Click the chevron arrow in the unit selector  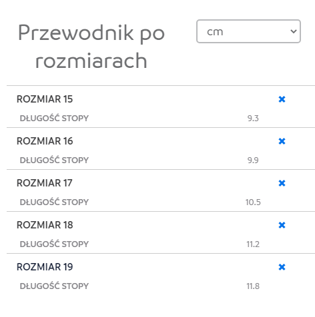(294, 31)
